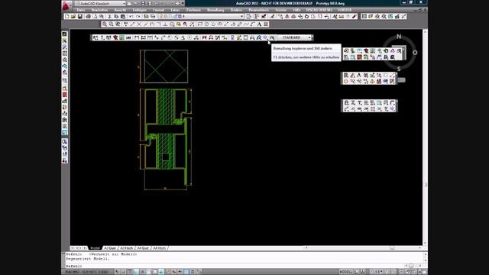This screenshot has height=275, width=489.
Task: Open the Ändern menu
Action: (x=236, y=10)
